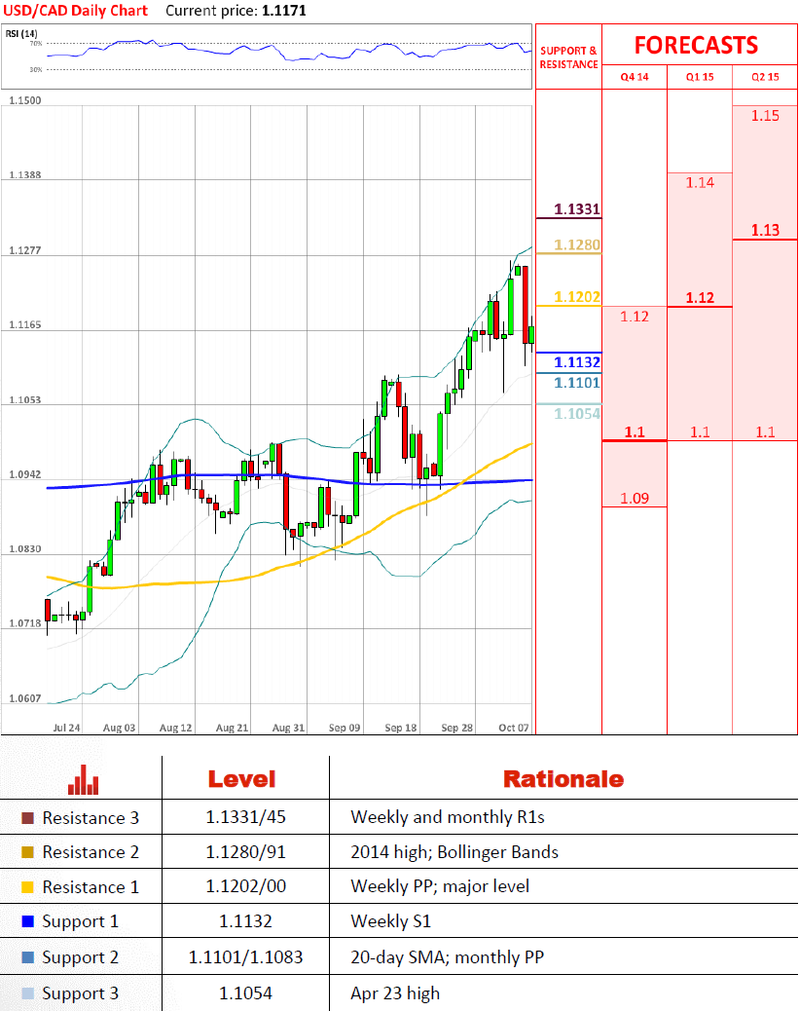Click the level cell 1.1331/45

click(245, 817)
